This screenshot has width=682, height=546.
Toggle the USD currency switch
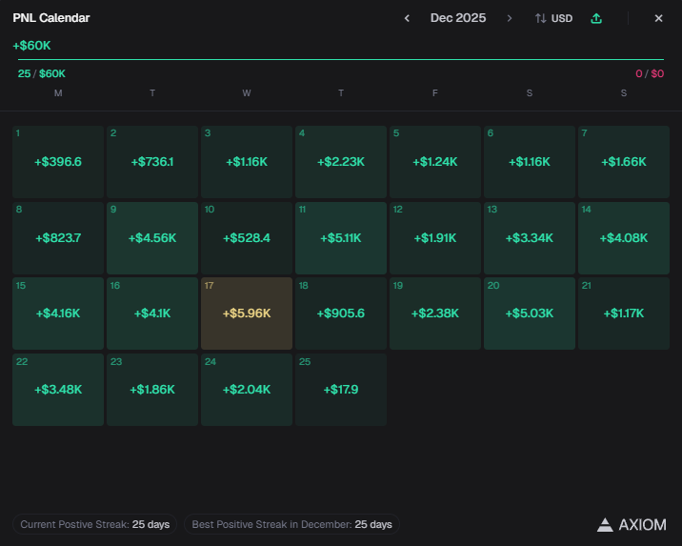point(553,18)
